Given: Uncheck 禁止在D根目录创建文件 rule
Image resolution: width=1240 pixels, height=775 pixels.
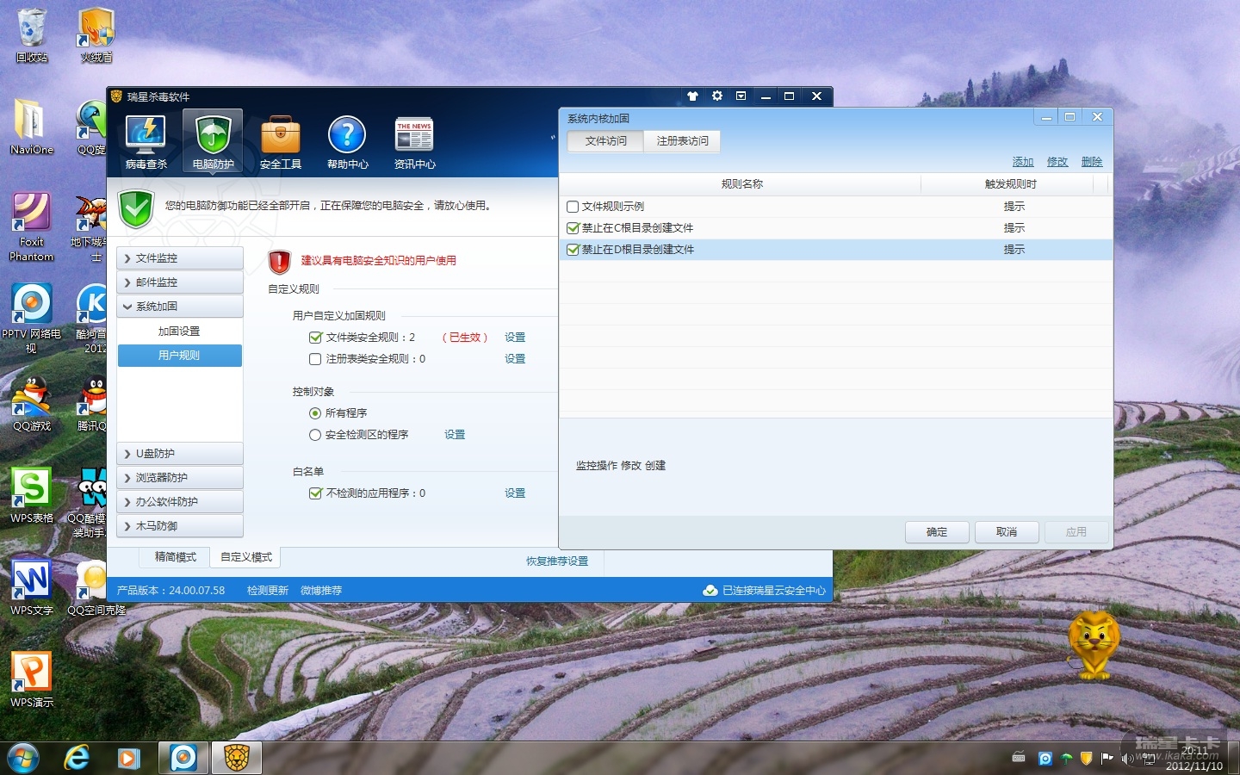Looking at the screenshot, I should [573, 250].
